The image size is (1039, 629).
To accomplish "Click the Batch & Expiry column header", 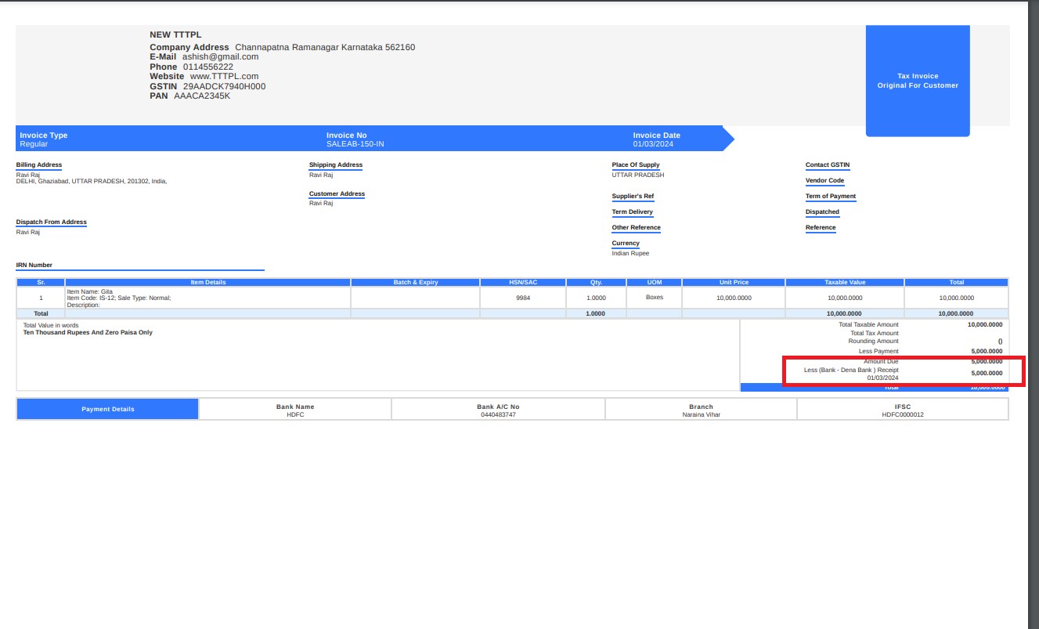I will (x=416, y=282).
